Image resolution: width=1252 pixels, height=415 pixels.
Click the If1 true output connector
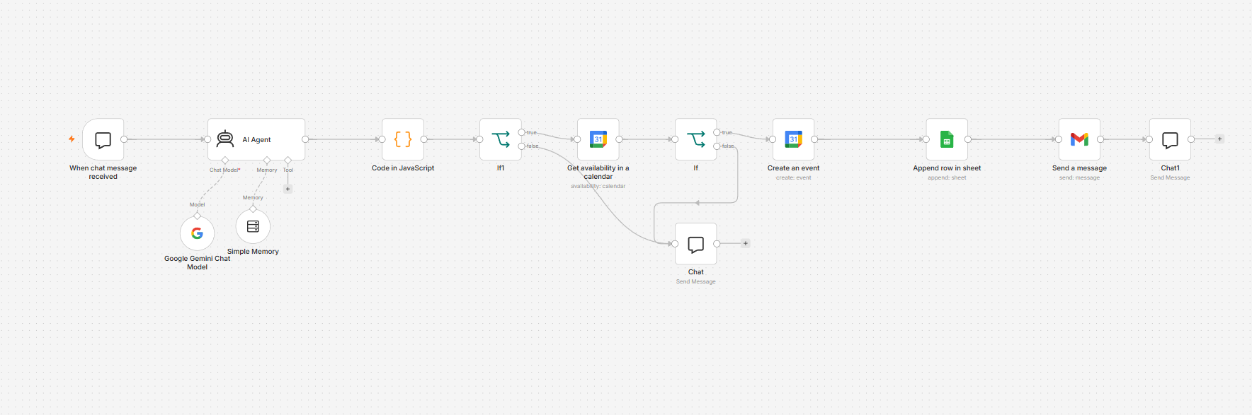coord(522,132)
